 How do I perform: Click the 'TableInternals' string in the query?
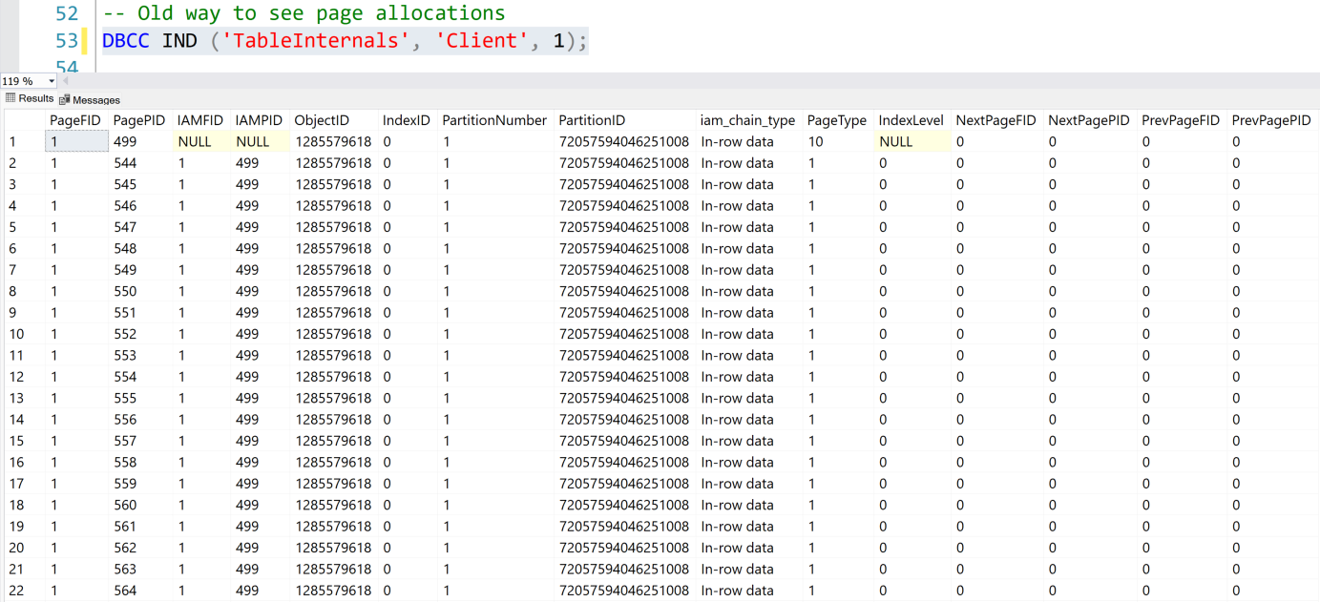point(318,41)
